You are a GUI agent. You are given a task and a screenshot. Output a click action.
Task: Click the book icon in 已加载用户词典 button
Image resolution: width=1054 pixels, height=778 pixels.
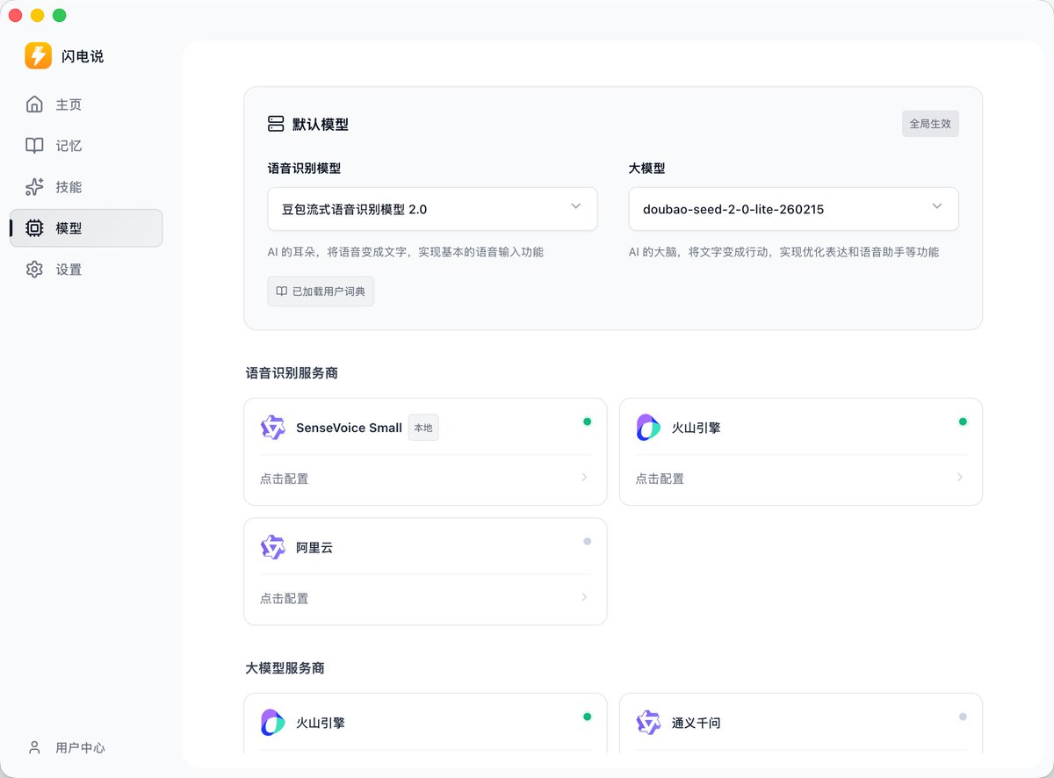tap(281, 291)
